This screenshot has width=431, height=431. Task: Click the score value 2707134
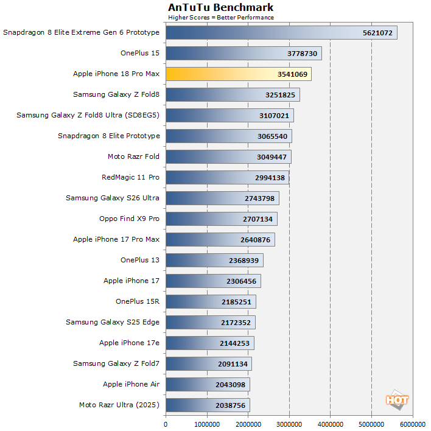(x=258, y=219)
